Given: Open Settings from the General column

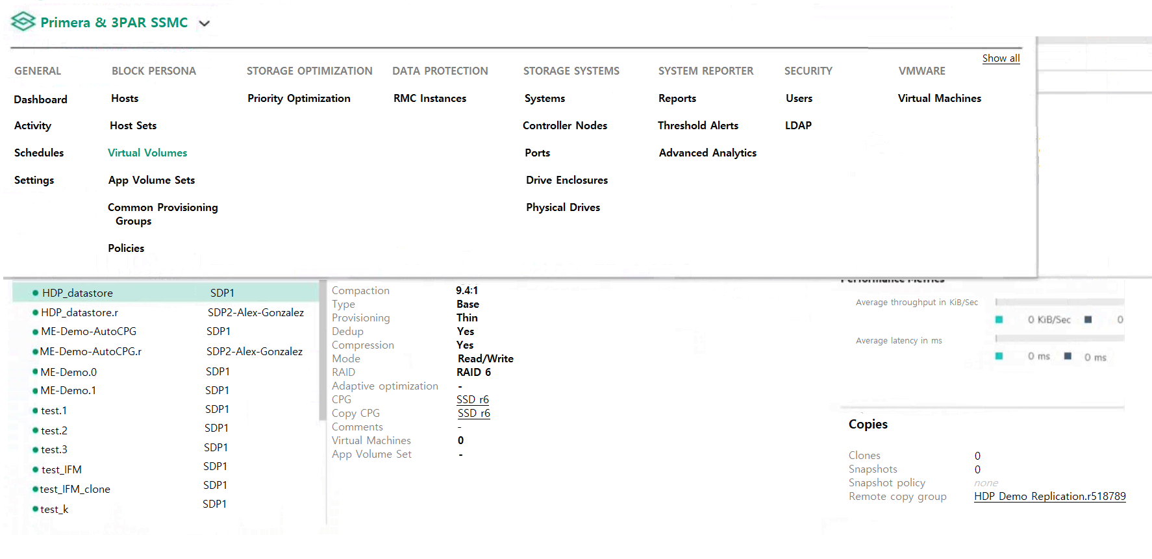Looking at the screenshot, I should coord(34,180).
